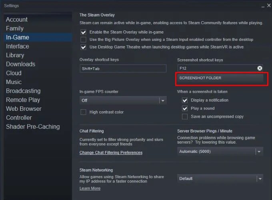Switch to Downloads settings
The width and height of the screenshot is (272, 200).
[x=21, y=64]
